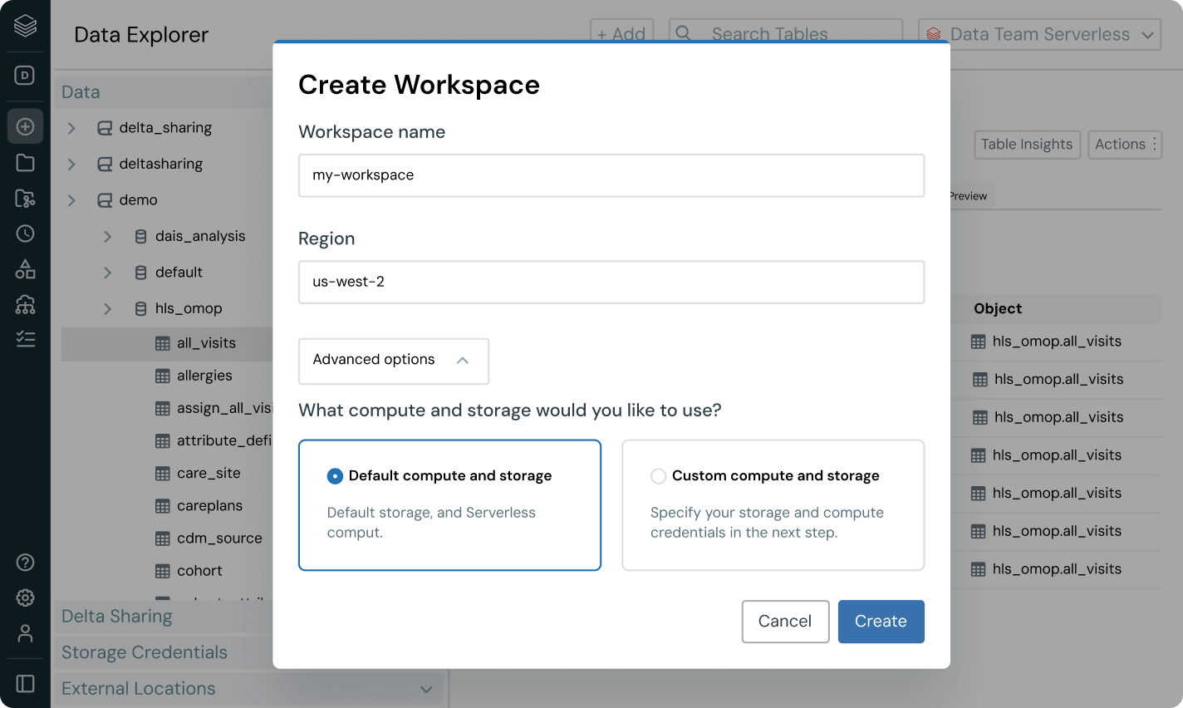Expand the delta_sharing catalog tree node
Screen dimensions: 1183x708
click(x=71, y=128)
